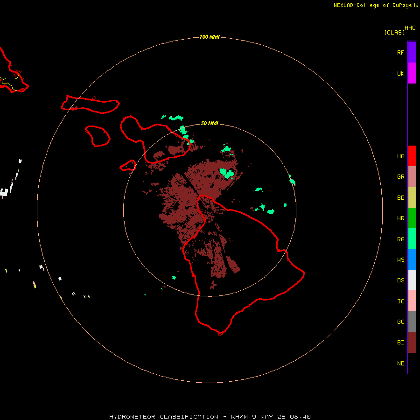This screenshot has height=420, width=420.
Task: Click the HHC product code label
Action: [x=410, y=28]
